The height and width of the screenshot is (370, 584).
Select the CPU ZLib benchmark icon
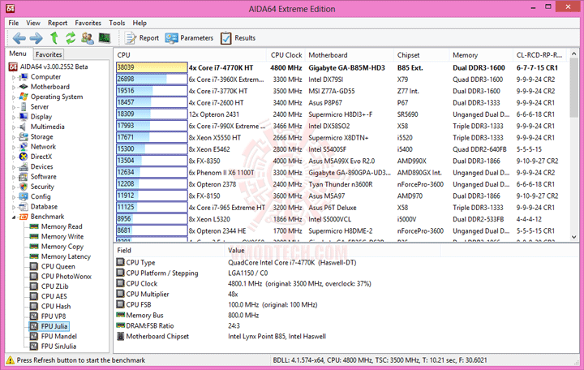click(34, 286)
